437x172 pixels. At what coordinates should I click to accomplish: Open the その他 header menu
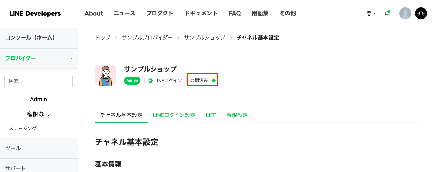(x=287, y=13)
